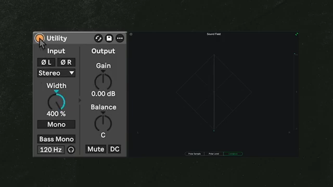
Task: Select the Polar Level tab
Action: (214, 154)
